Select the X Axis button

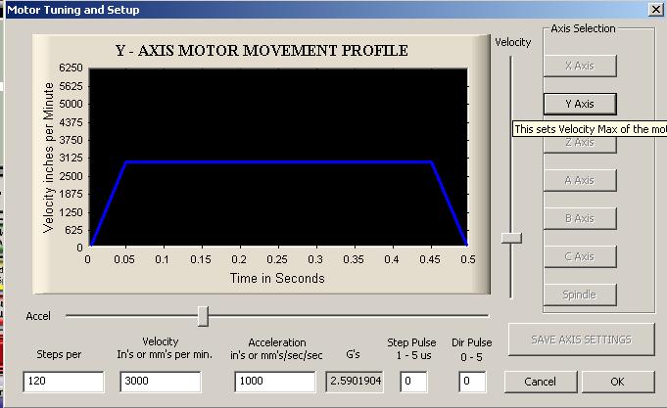pos(580,66)
